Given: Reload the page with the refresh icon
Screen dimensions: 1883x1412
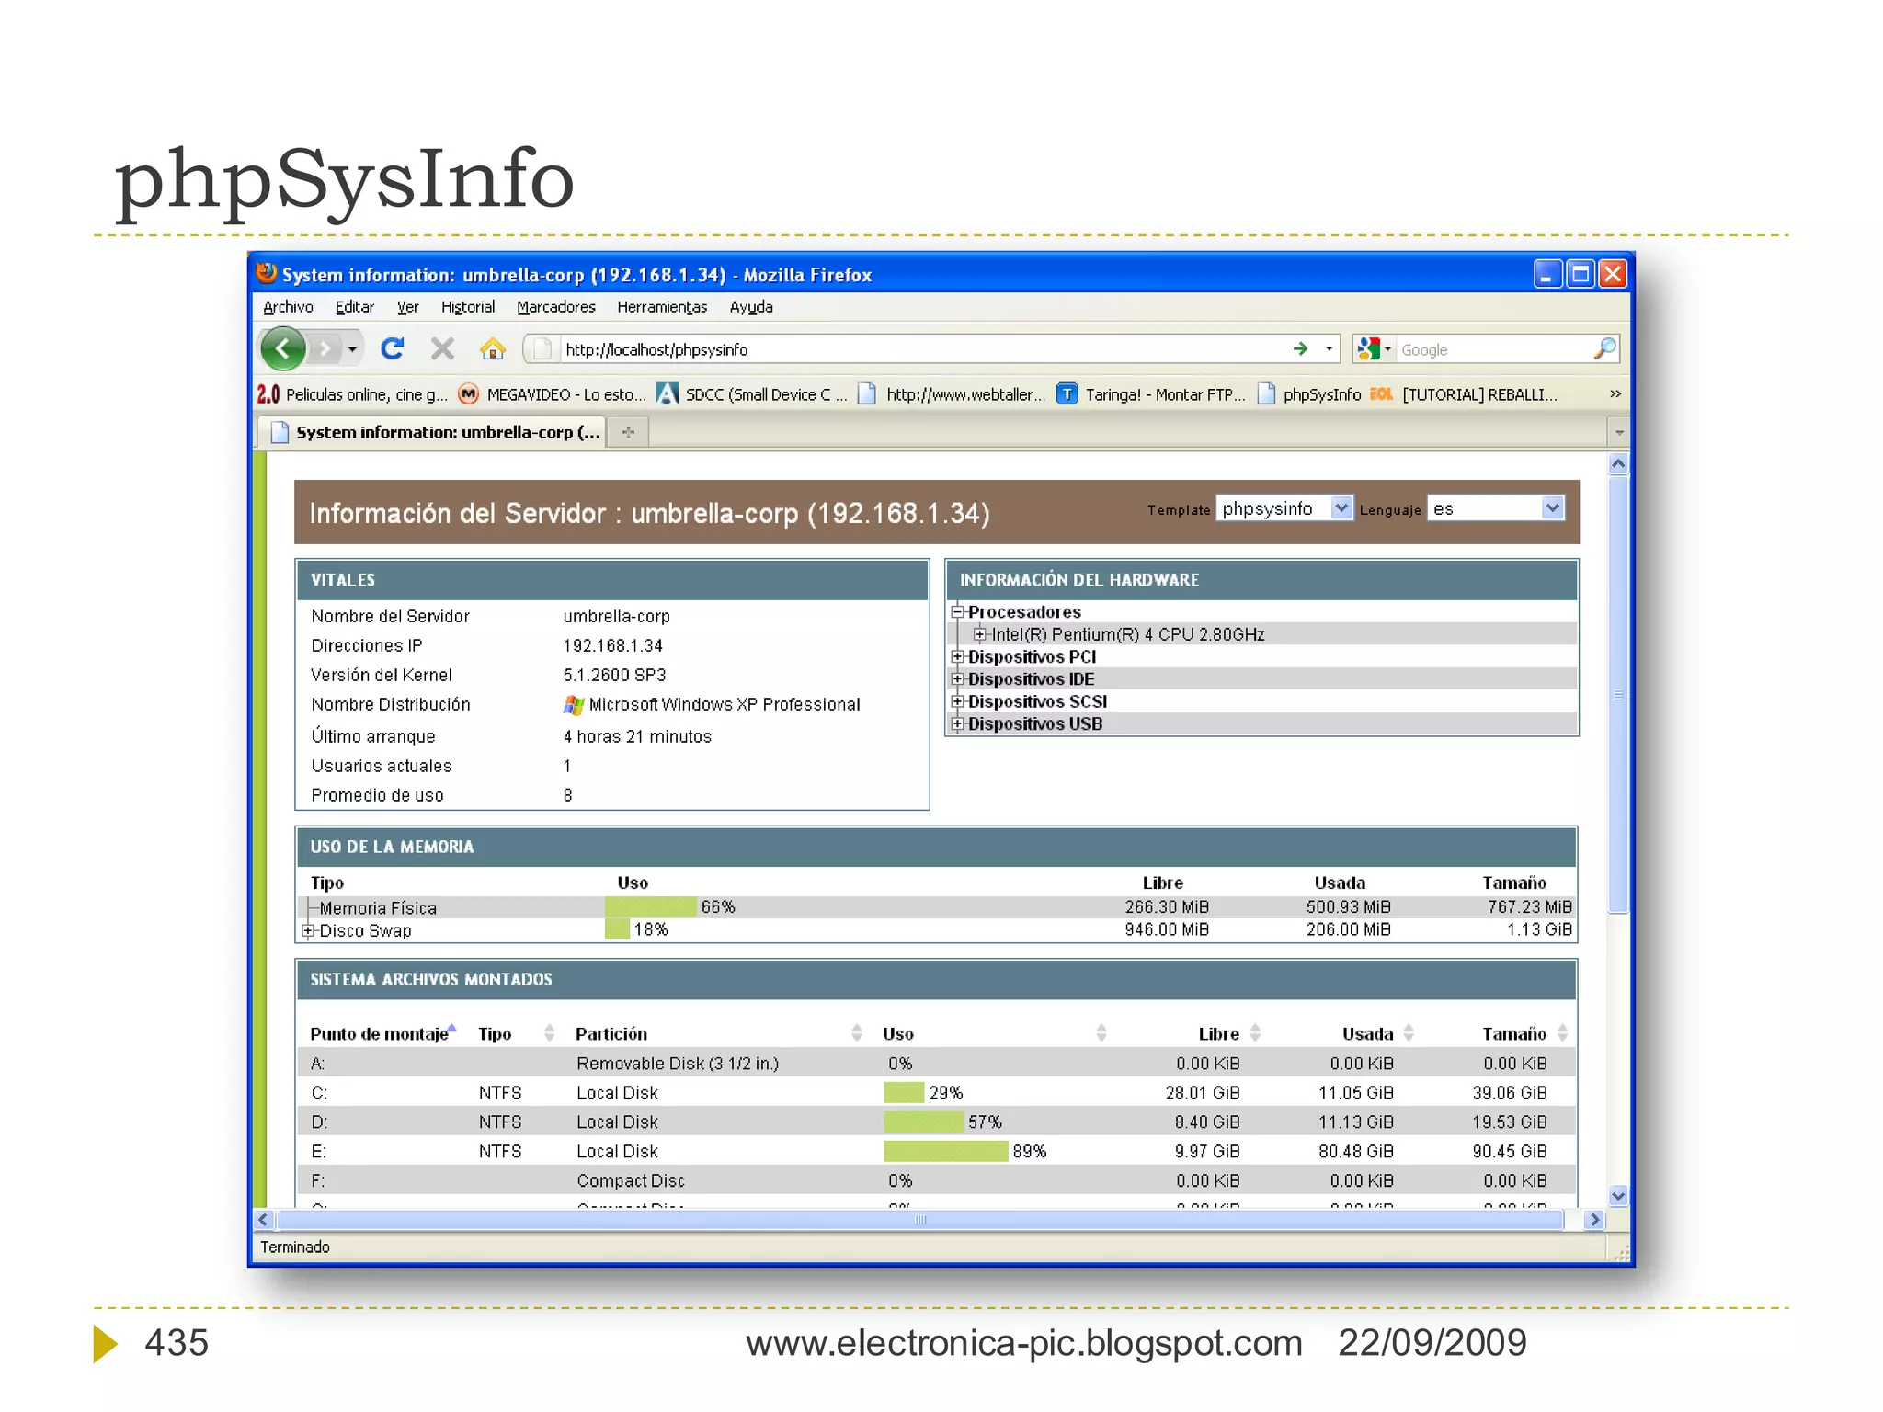Looking at the screenshot, I should [x=393, y=348].
